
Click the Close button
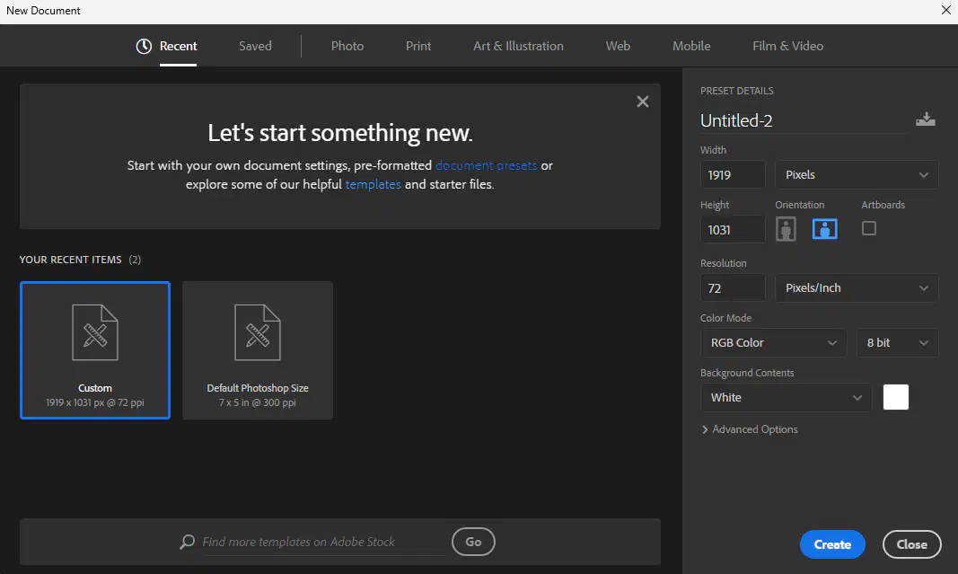[x=911, y=544]
